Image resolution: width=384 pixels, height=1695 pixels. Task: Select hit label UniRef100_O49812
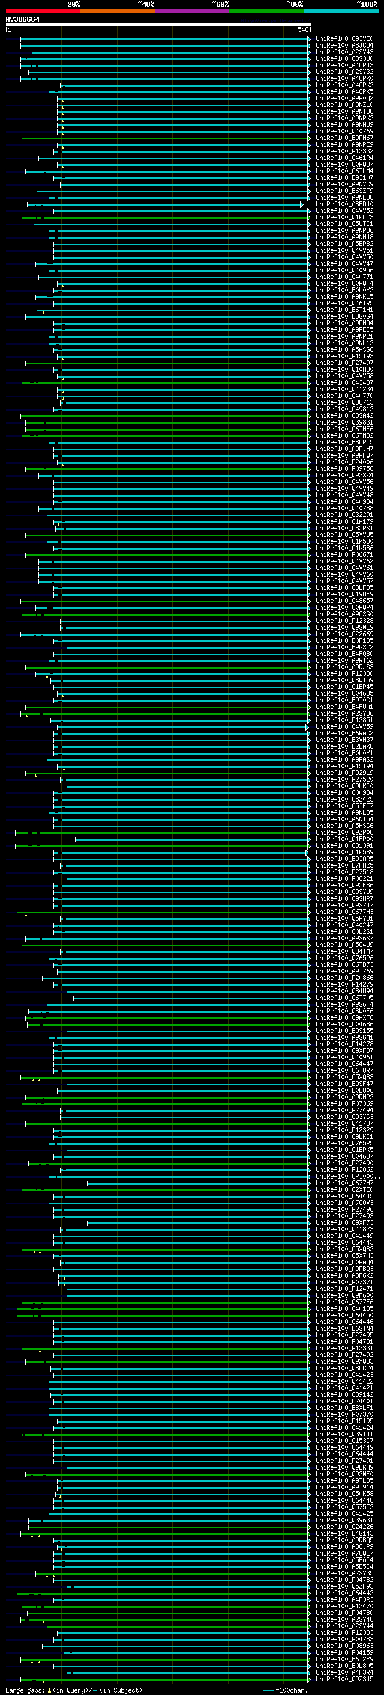[344, 409]
